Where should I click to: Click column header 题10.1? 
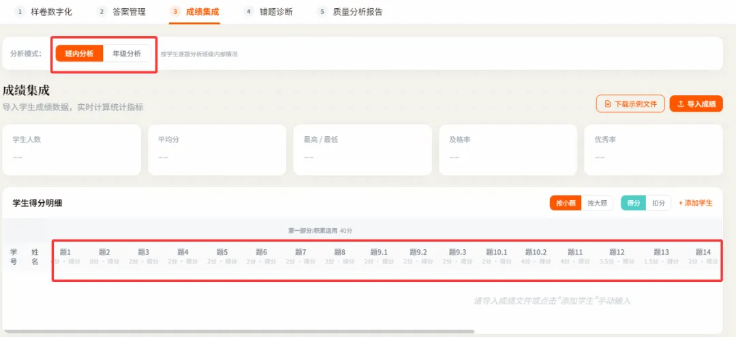pyautogui.click(x=497, y=252)
